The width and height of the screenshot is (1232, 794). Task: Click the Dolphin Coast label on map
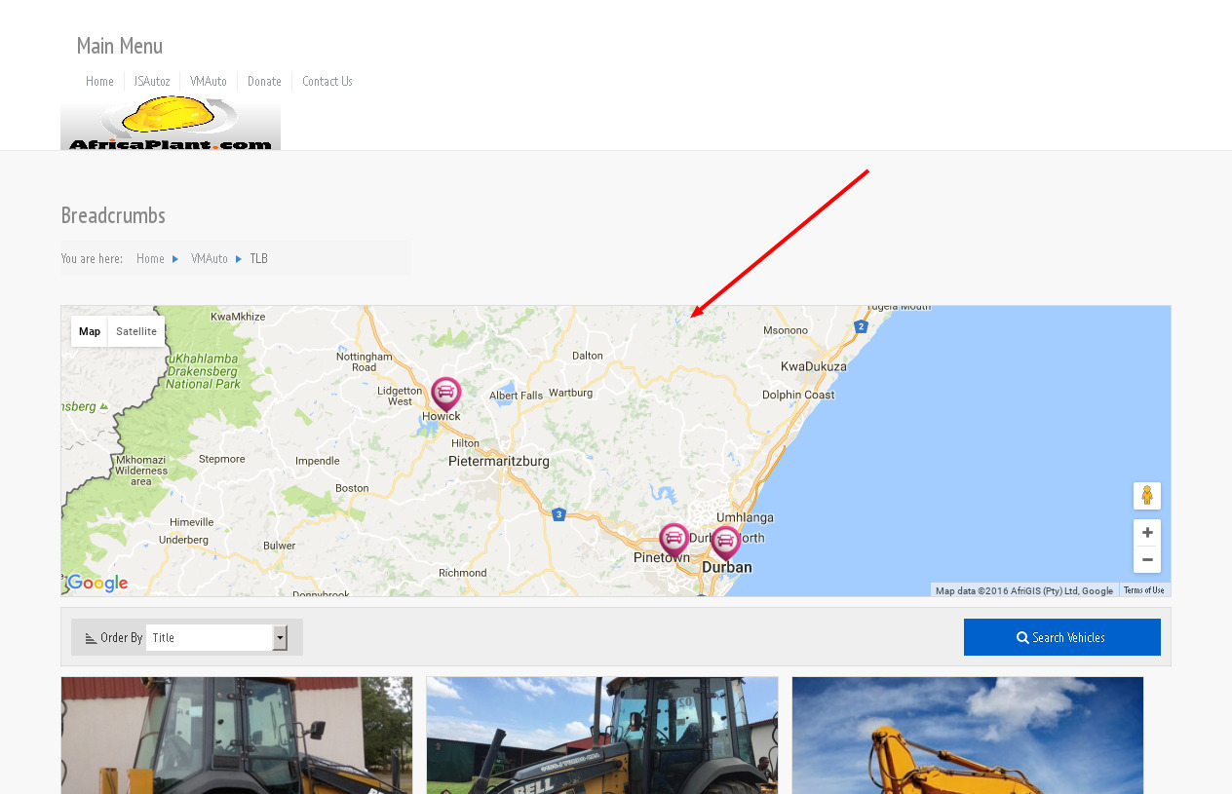click(x=798, y=395)
